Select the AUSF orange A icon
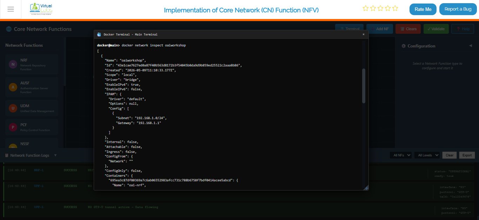This screenshot has height=220, width=479. point(13,87)
